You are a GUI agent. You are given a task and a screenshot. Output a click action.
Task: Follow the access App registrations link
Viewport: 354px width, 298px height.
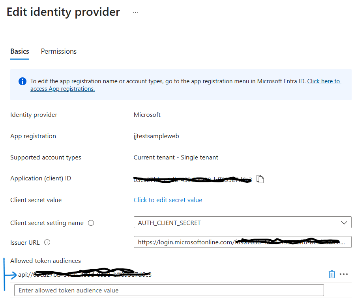pyautogui.click(x=62, y=89)
